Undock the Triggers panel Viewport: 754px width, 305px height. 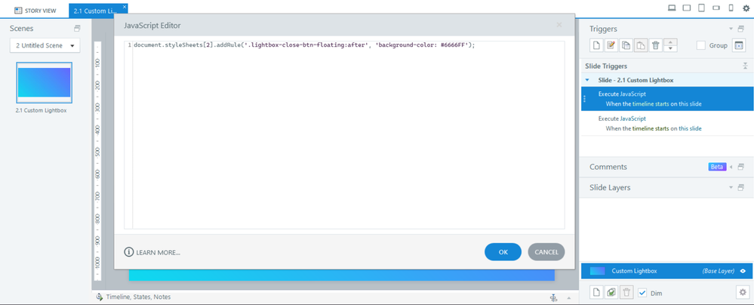click(741, 29)
